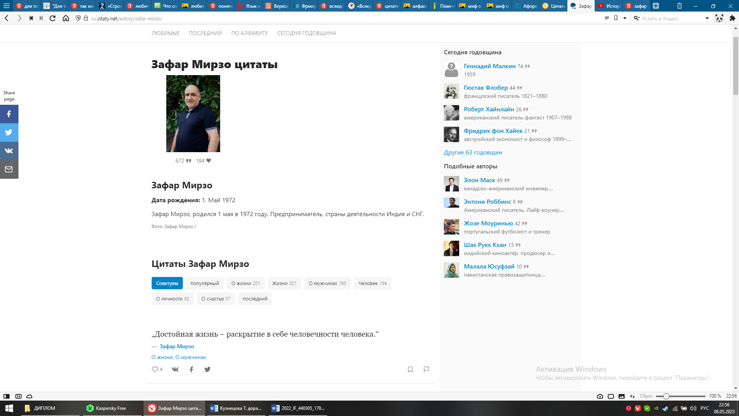Bookmark the quote below Зафар Мирзо
This screenshot has height=416, width=739.
click(410, 369)
